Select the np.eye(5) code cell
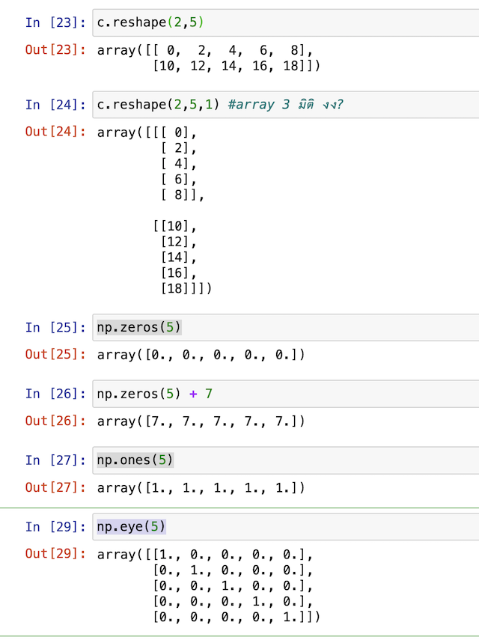This screenshot has height=643, width=479. pyautogui.click(x=286, y=526)
